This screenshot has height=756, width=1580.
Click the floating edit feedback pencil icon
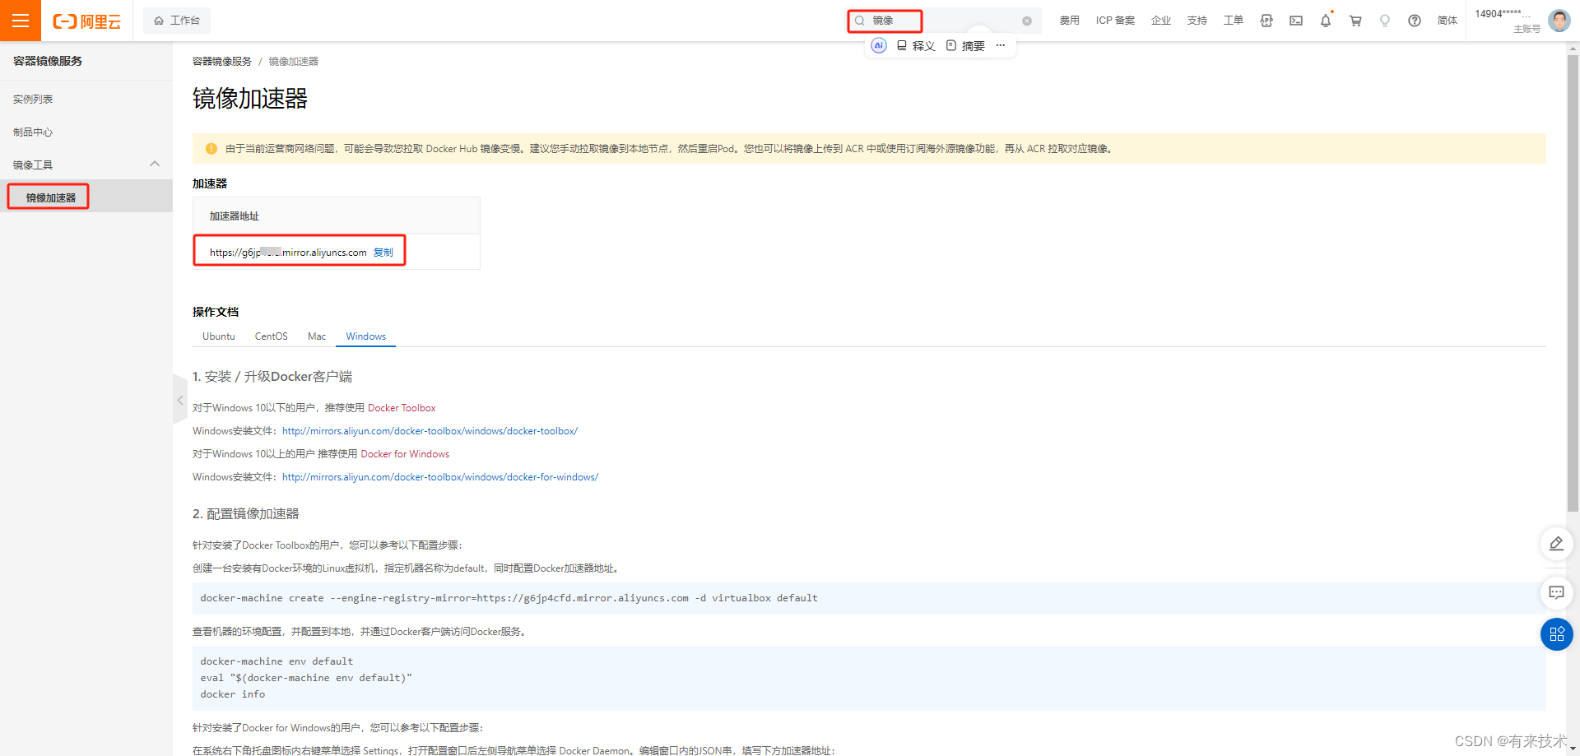coord(1556,544)
